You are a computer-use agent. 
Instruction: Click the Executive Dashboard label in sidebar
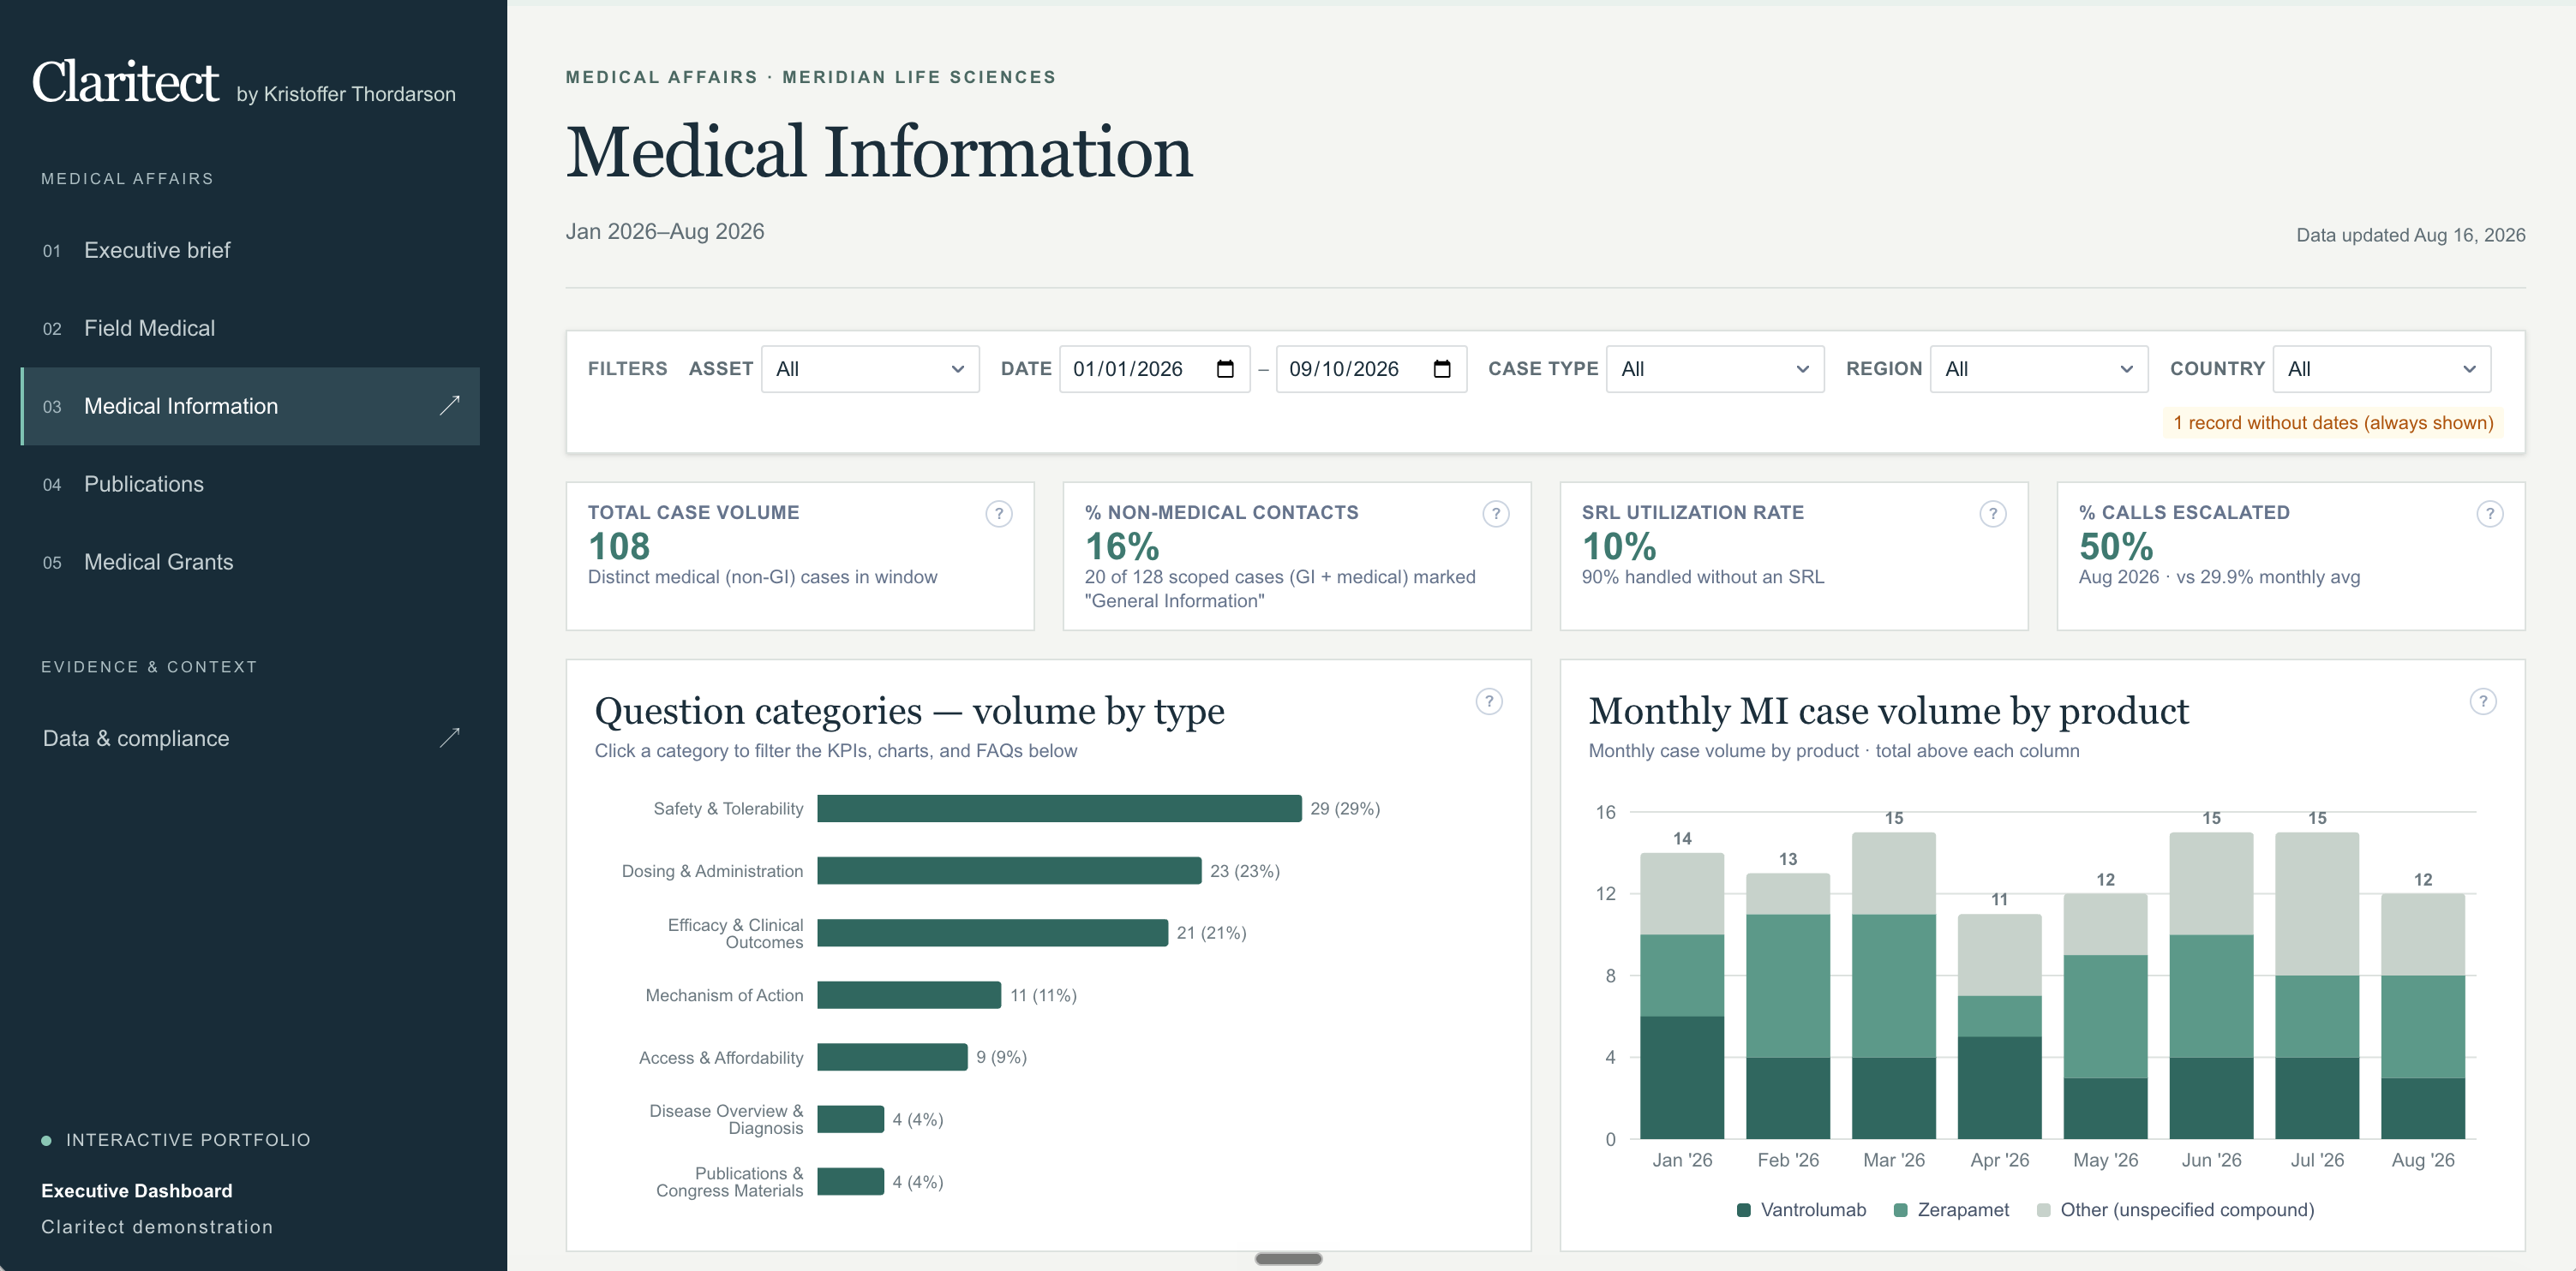137,1191
